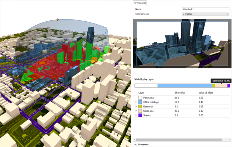Viewport: 232px width, 147px height.
Task: Expand the Properties section
Action: click(x=136, y=145)
